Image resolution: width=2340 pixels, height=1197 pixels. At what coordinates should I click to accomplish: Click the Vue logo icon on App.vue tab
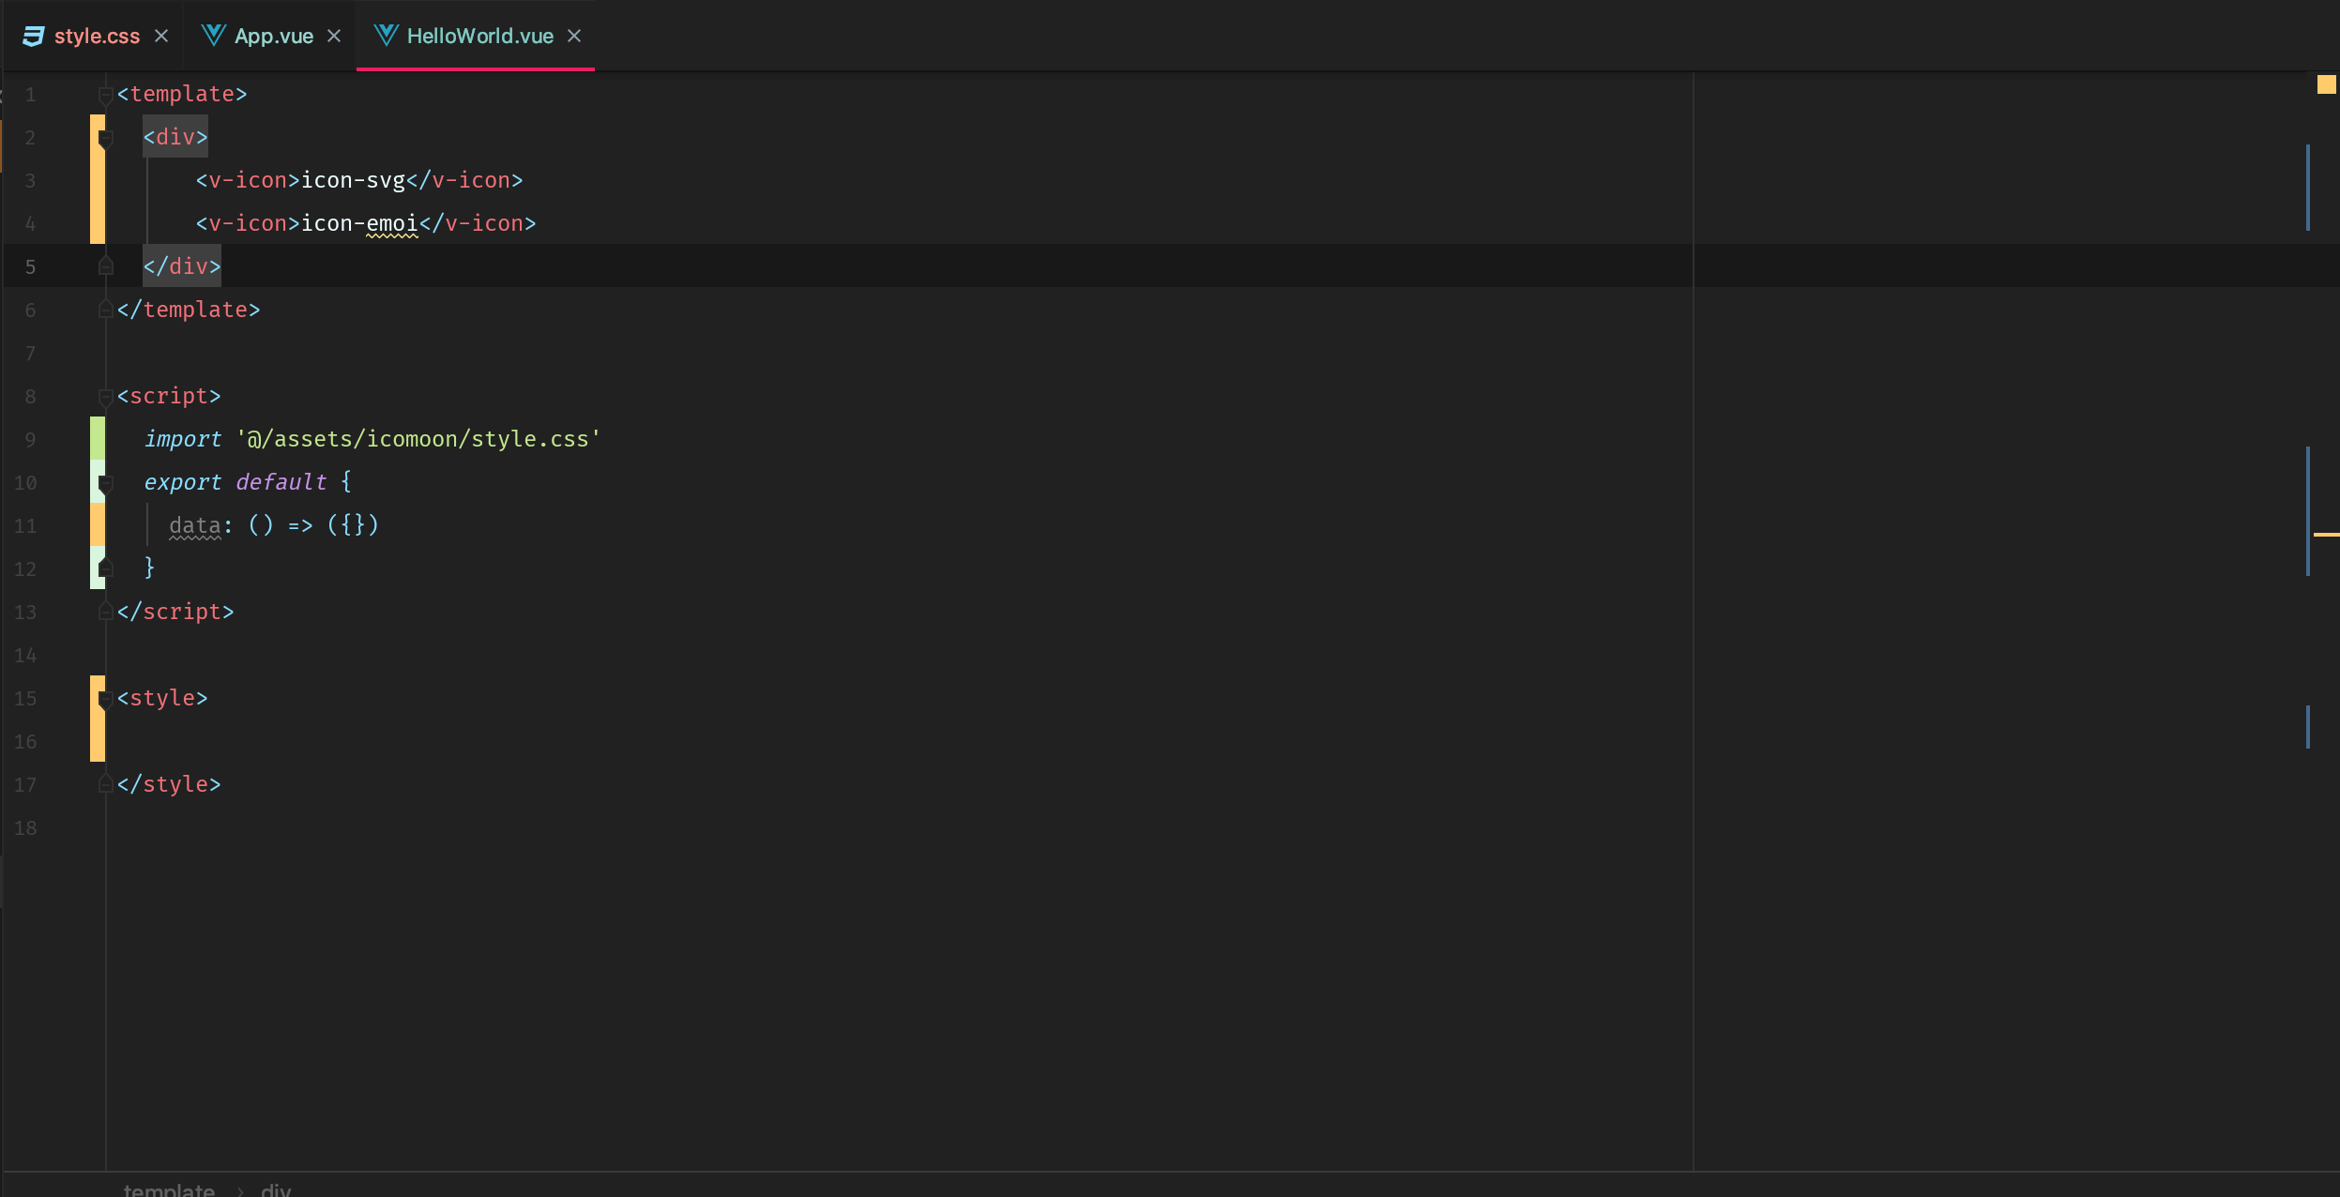coord(214,36)
